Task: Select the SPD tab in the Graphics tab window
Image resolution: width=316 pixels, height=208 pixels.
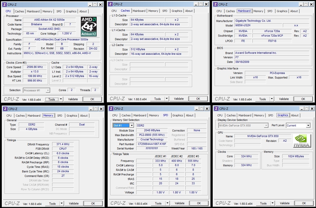Action: 271,115
